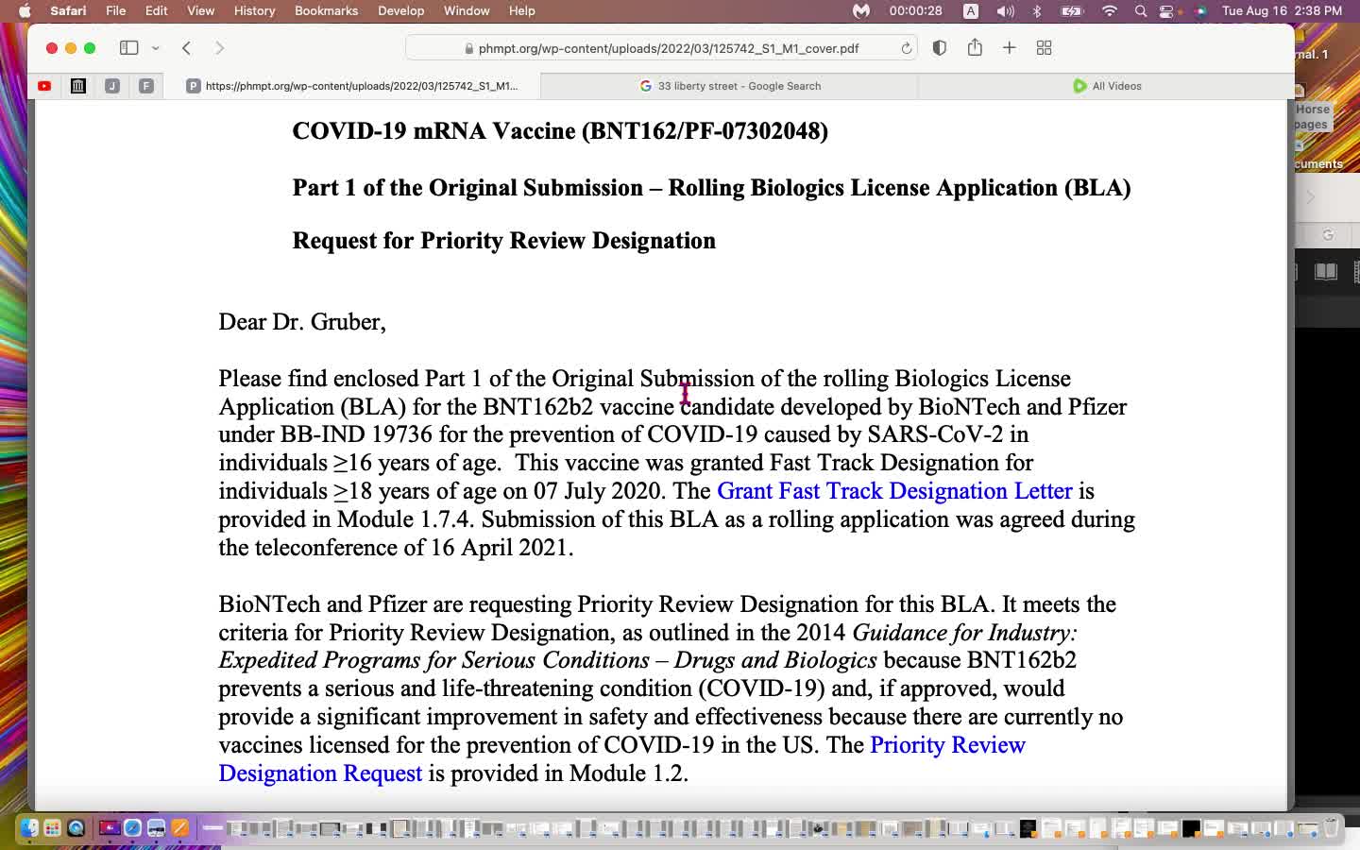Image resolution: width=1360 pixels, height=850 pixels.
Task: Open the Help menu
Action: point(522,10)
